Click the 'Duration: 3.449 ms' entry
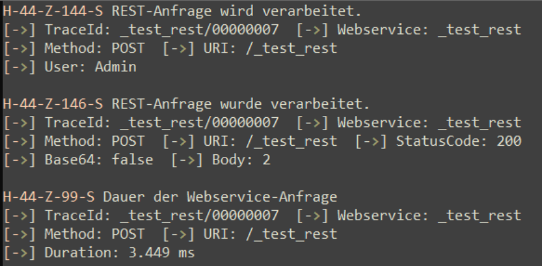Image resolution: width=542 pixels, height=266 pixels. 120,252
